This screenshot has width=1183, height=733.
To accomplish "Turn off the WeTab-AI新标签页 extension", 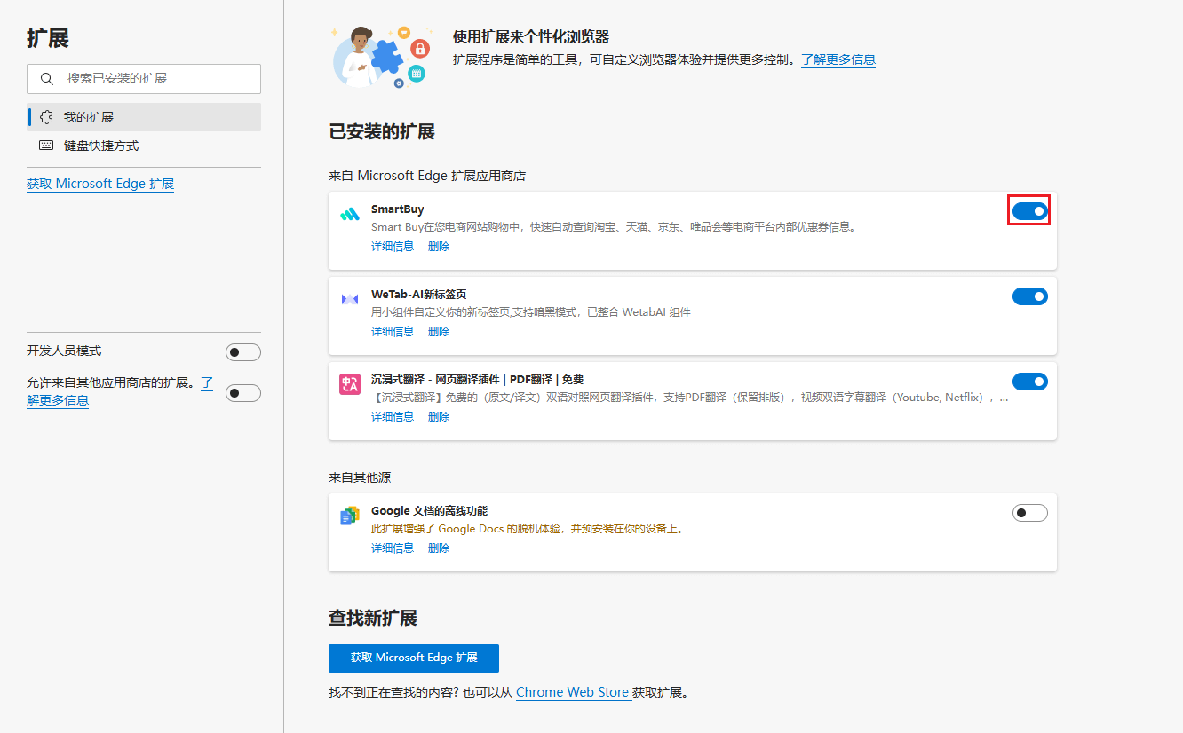I will click(x=1029, y=296).
